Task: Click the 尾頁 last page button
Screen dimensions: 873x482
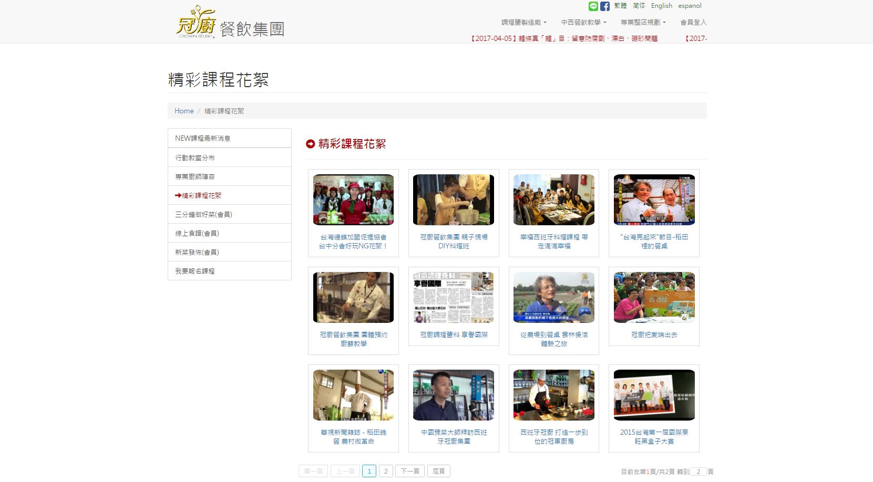Action: coord(438,471)
